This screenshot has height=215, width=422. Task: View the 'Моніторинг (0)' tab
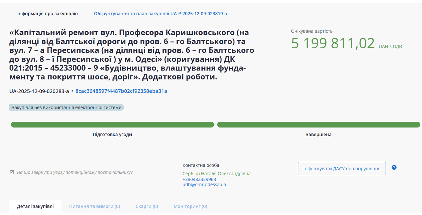point(190,206)
